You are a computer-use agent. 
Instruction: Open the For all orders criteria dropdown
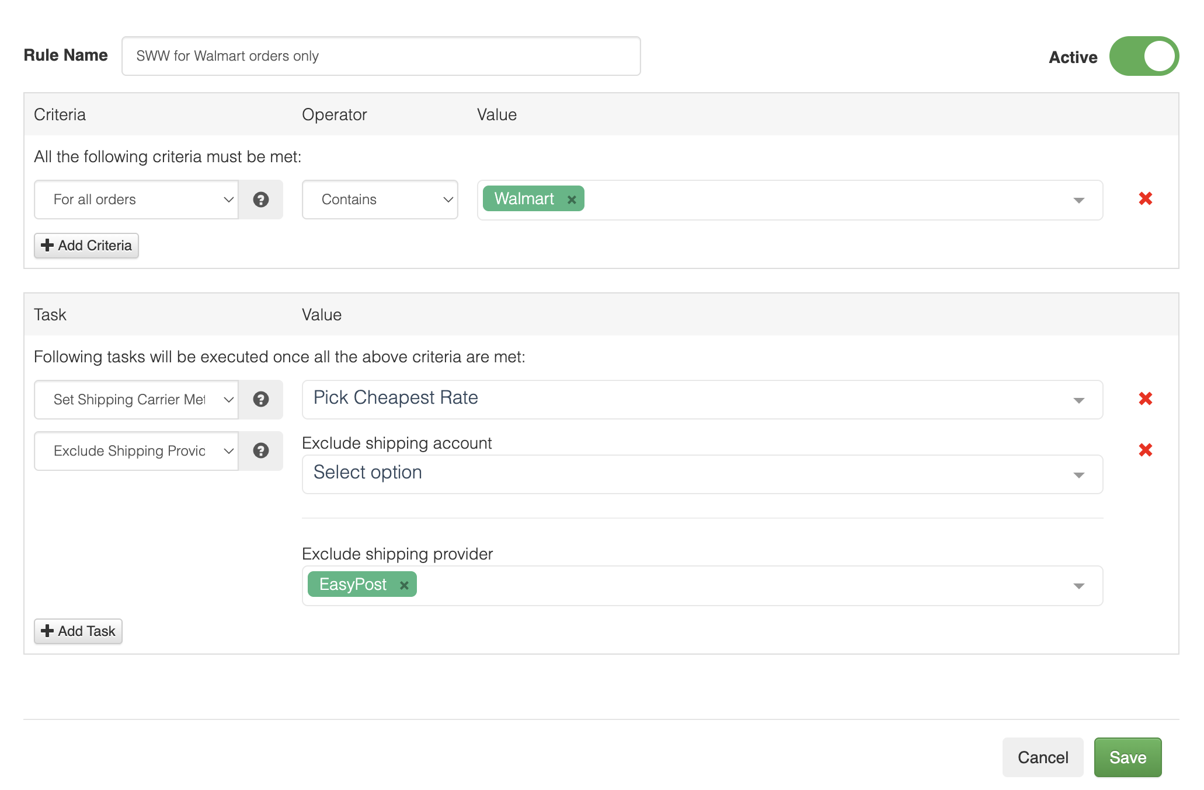click(x=136, y=200)
